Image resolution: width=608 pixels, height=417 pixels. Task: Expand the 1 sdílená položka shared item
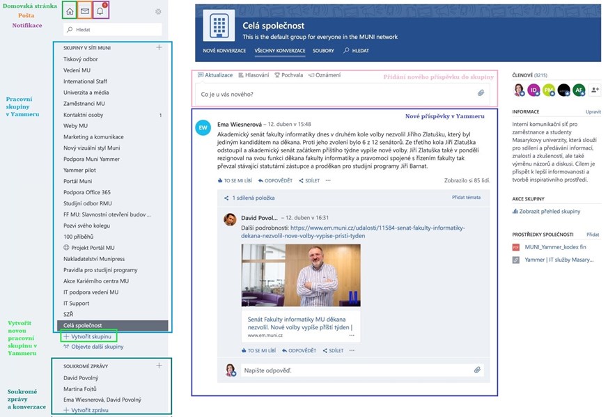(251, 198)
